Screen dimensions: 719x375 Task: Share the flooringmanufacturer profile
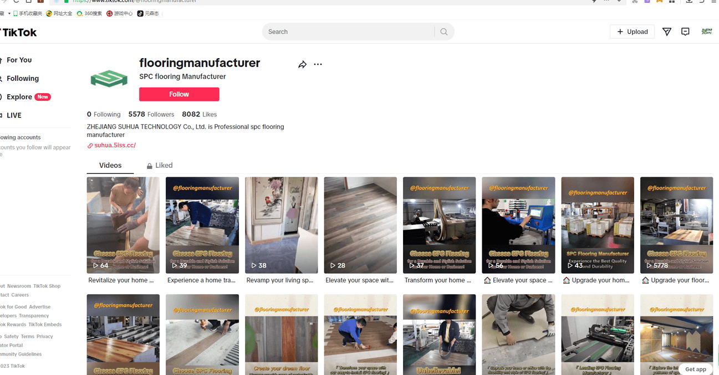coord(302,65)
